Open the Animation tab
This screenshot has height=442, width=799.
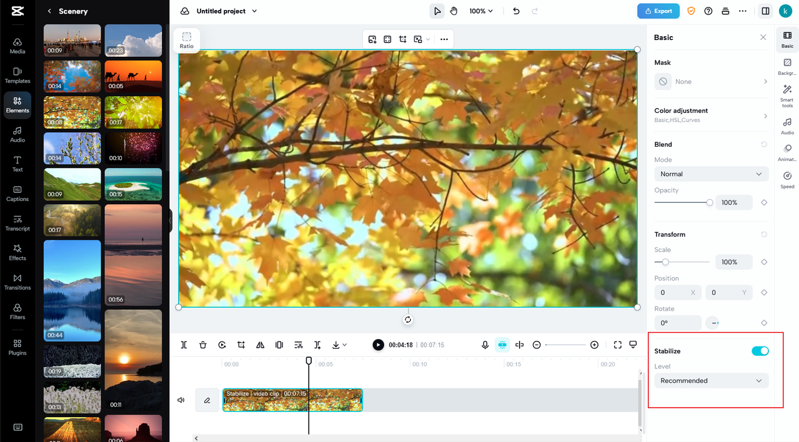[x=787, y=153]
